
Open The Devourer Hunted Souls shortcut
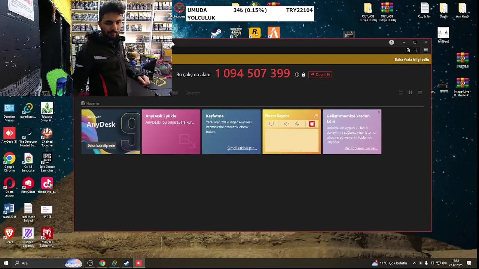28,137
